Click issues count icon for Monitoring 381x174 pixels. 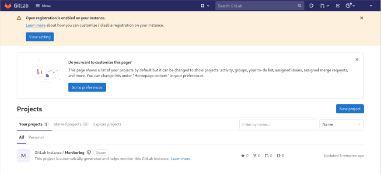[x=279, y=156]
